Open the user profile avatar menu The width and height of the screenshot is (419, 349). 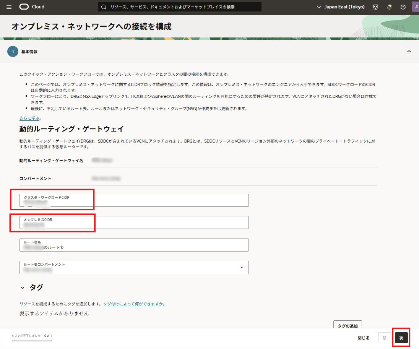(x=415, y=7)
